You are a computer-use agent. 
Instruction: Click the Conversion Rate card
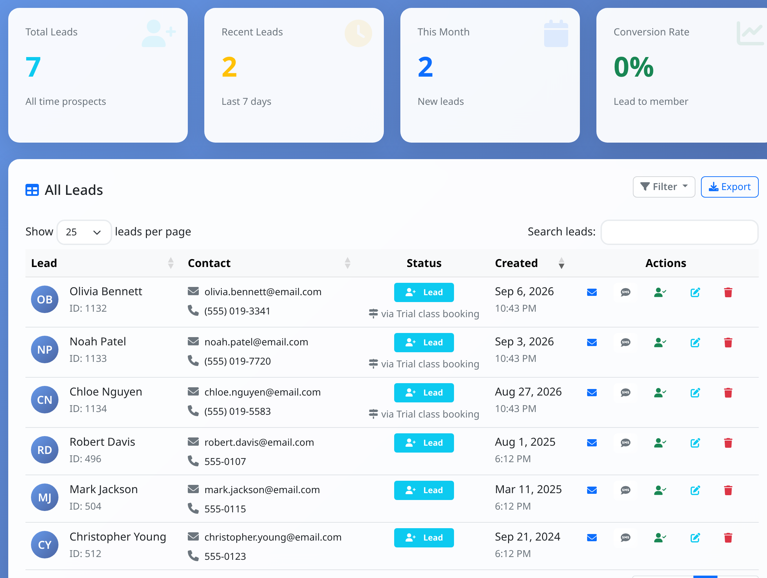coord(682,75)
